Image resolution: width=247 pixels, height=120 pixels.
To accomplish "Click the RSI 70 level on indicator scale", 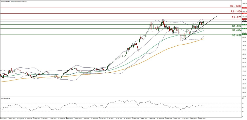I will click(x=243, y=103).
